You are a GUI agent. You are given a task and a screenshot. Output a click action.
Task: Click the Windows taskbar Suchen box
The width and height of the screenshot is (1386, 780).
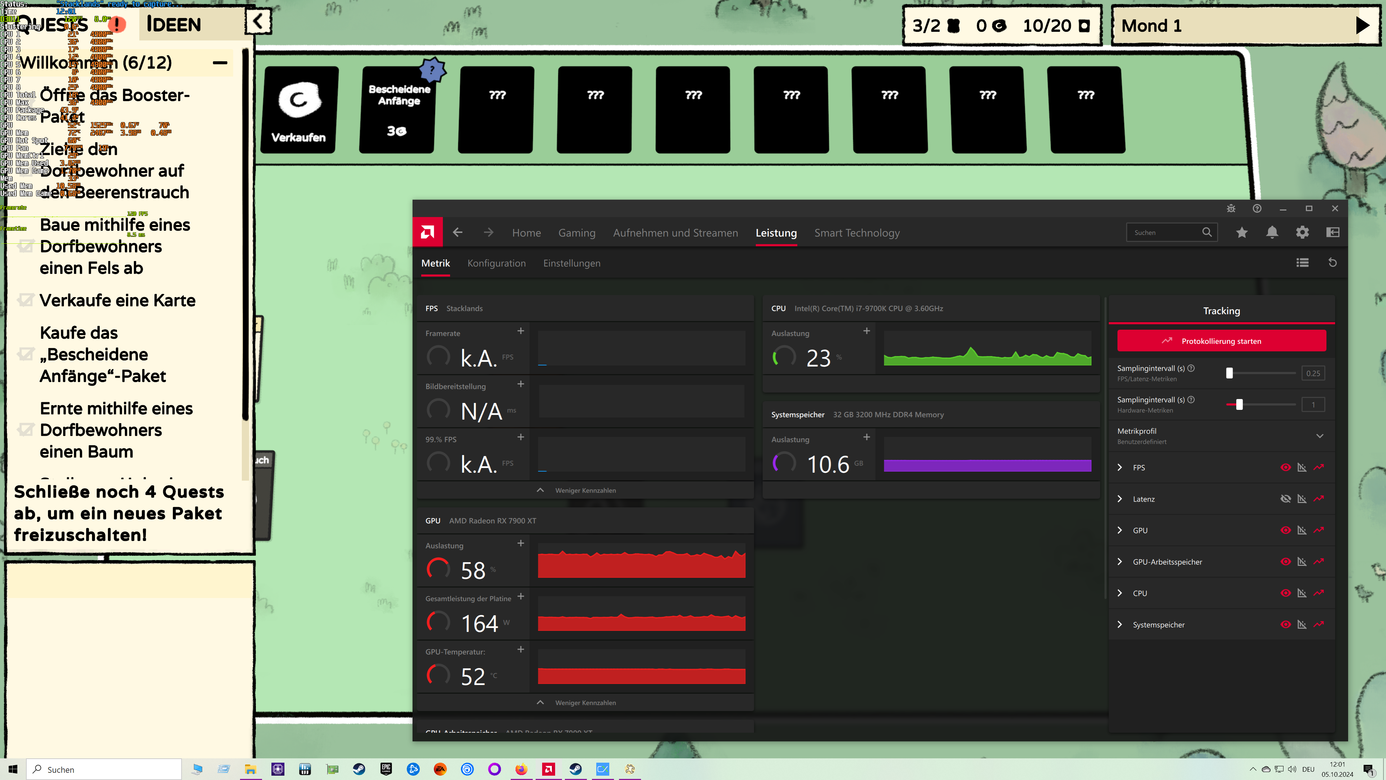(104, 769)
